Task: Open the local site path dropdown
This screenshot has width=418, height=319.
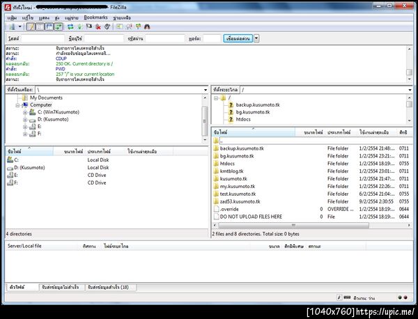Action: [x=206, y=90]
